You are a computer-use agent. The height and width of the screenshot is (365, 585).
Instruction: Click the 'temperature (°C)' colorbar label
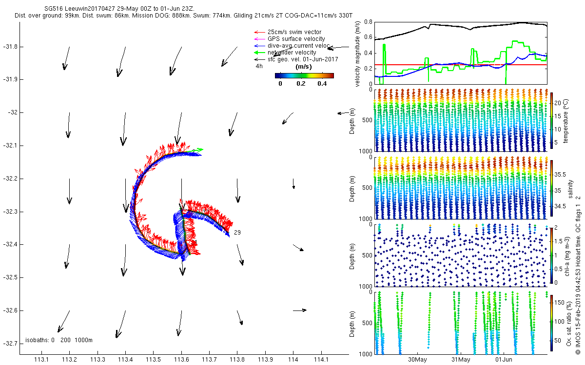coord(566,120)
